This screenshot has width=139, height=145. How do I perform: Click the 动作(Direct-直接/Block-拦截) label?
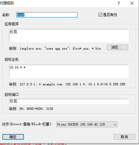pyautogui.click(x=27, y=124)
